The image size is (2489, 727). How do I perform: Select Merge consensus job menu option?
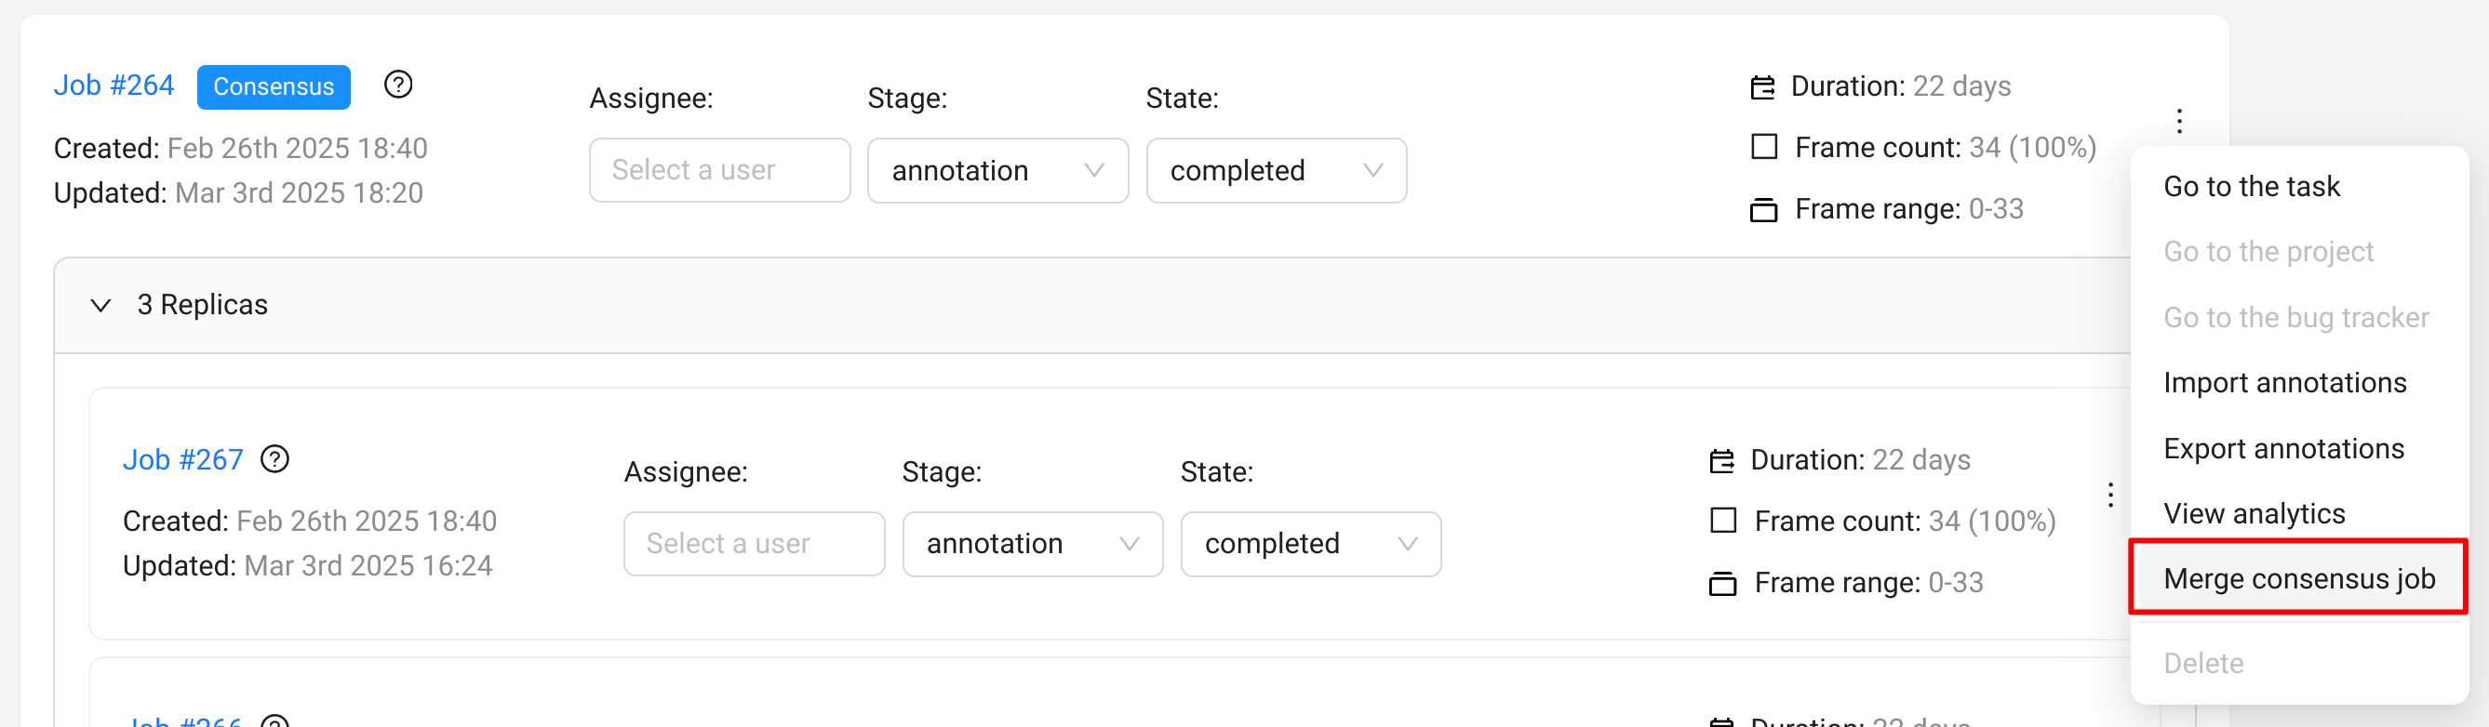2297,577
